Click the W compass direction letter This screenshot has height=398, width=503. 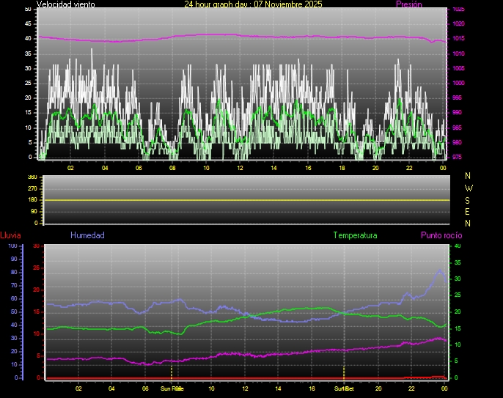[469, 188]
